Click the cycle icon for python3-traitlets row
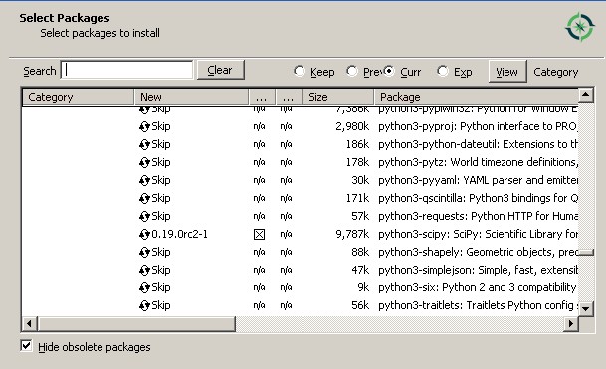Screen dimensions: 606x369 [x=144, y=305]
